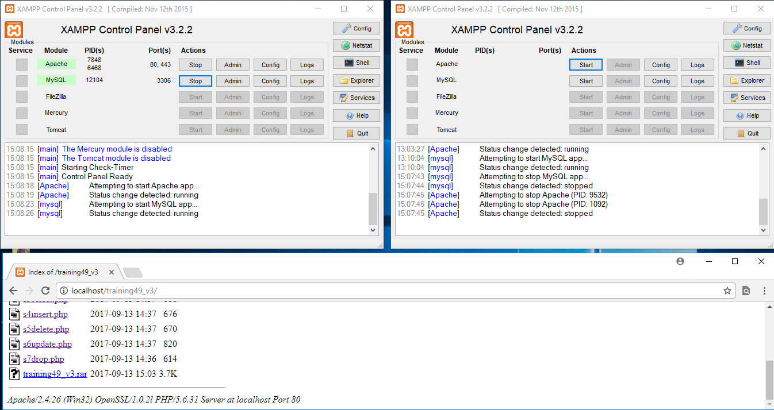The height and width of the screenshot is (410, 774).
Task: Open a new Chrome tab
Action: tap(132, 272)
